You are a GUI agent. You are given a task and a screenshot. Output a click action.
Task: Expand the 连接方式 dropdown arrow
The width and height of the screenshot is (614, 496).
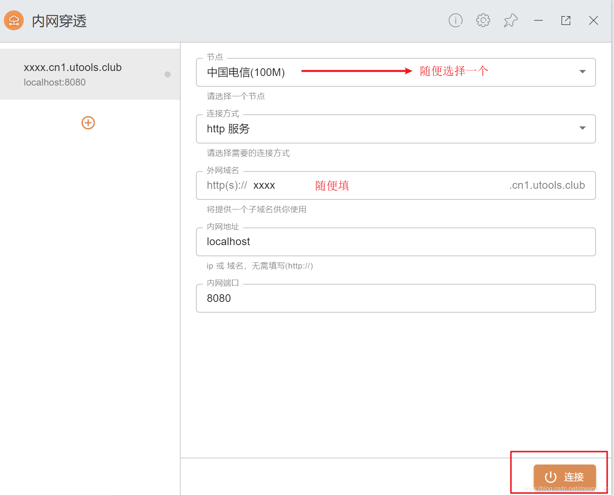[x=583, y=128]
